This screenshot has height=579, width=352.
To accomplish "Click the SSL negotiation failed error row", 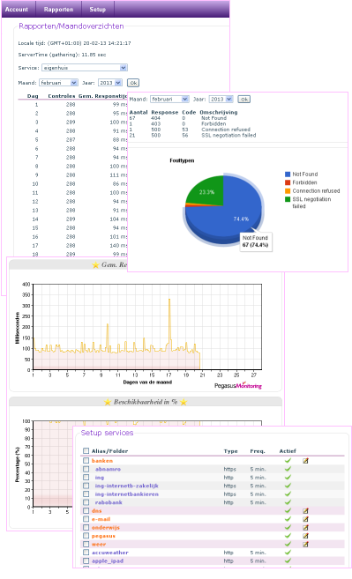I will point(192,136).
